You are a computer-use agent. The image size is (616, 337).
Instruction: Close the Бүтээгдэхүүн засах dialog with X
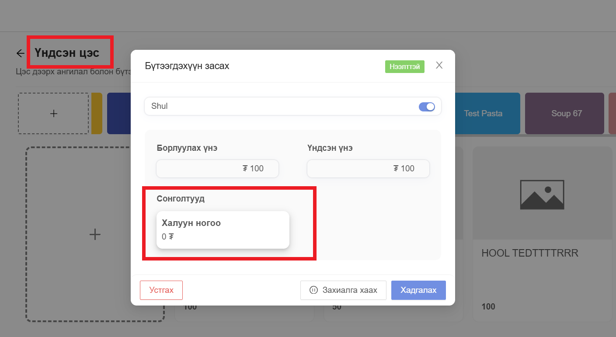tap(439, 66)
